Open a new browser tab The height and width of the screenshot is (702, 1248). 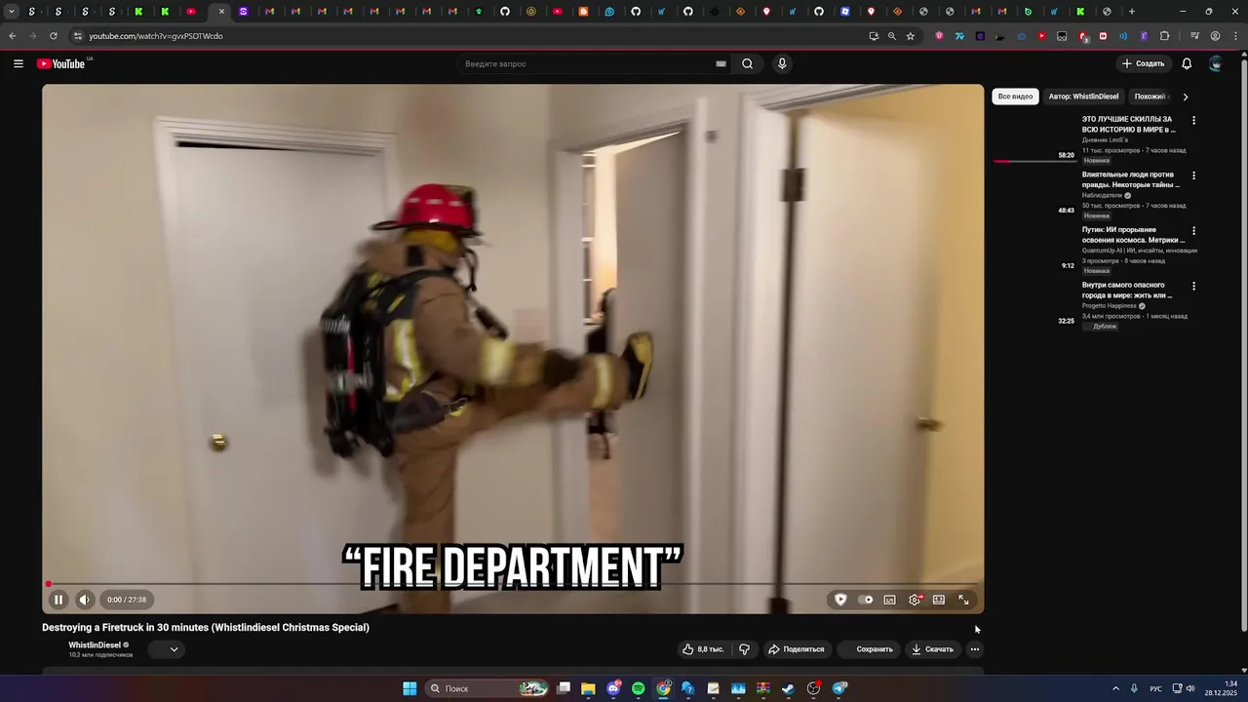1131,12
